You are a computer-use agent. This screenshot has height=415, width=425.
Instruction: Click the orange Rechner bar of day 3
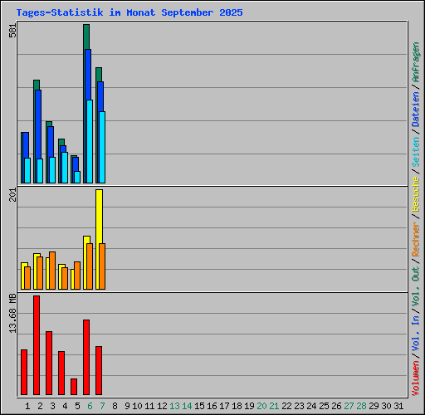tap(52, 271)
